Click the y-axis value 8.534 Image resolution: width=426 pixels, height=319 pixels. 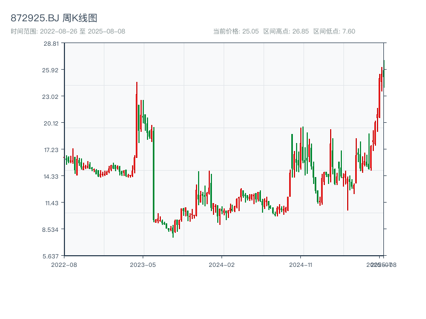(50, 230)
